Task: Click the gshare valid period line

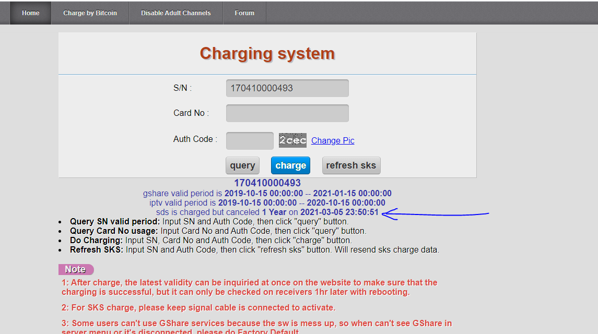Action: (267, 194)
